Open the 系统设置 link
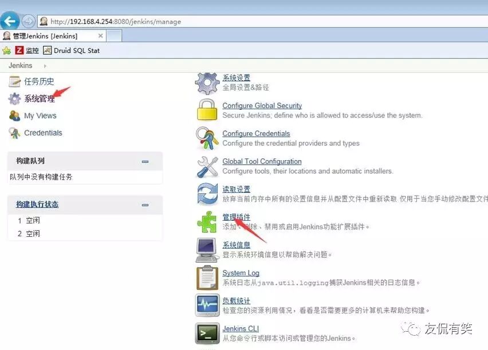This screenshot has width=488, height=350. click(236, 77)
